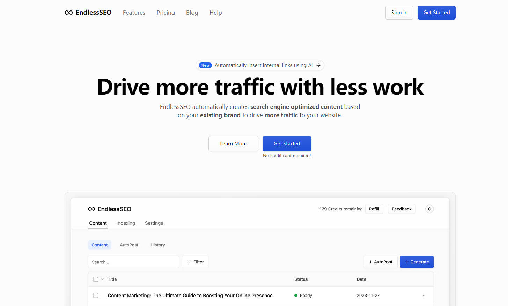The width and height of the screenshot is (508, 306).
Task: Click the user avatar C circle
Action: point(429,209)
